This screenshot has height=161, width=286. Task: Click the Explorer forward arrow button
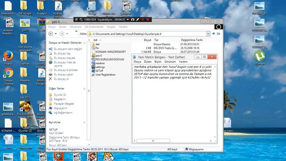(x=62, y=34)
